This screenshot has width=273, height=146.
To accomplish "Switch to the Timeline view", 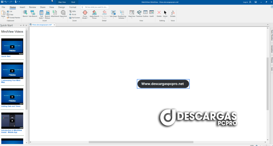I will pyautogui.click(x=139, y=14).
